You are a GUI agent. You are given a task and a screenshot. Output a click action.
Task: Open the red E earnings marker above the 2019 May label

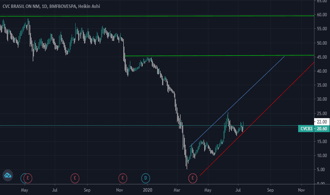pos(28,178)
